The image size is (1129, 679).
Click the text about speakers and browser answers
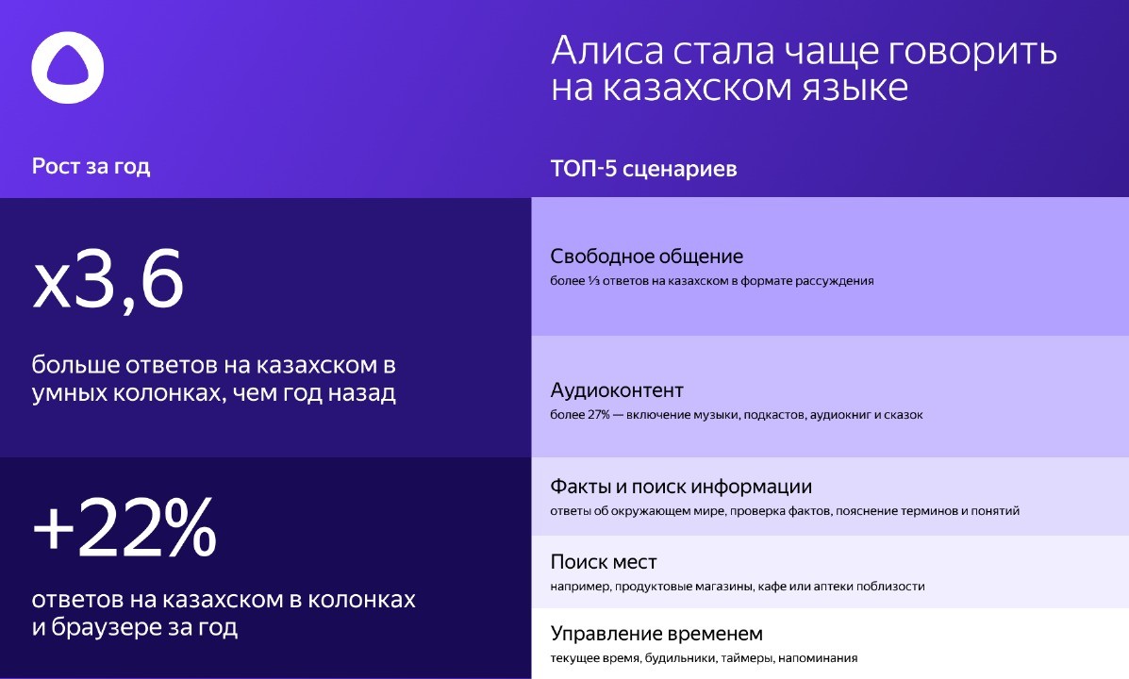click(x=223, y=613)
